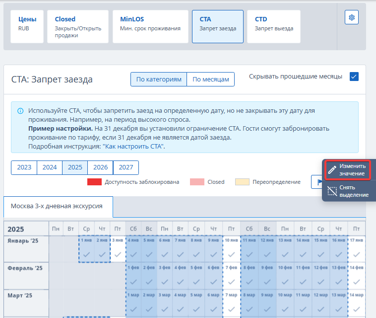The image size is (376, 318).
Task: Toggle CTA checkmark for 7 мар
Action: (231, 309)
